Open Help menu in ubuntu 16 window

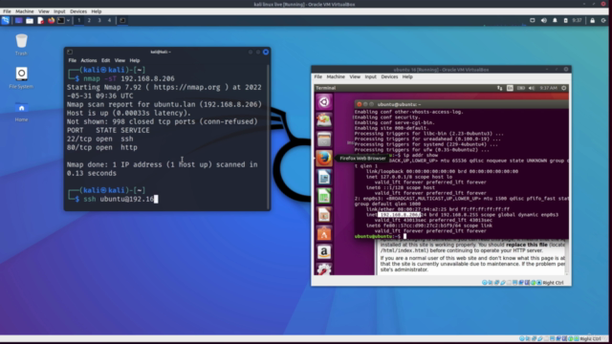tap(407, 76)
